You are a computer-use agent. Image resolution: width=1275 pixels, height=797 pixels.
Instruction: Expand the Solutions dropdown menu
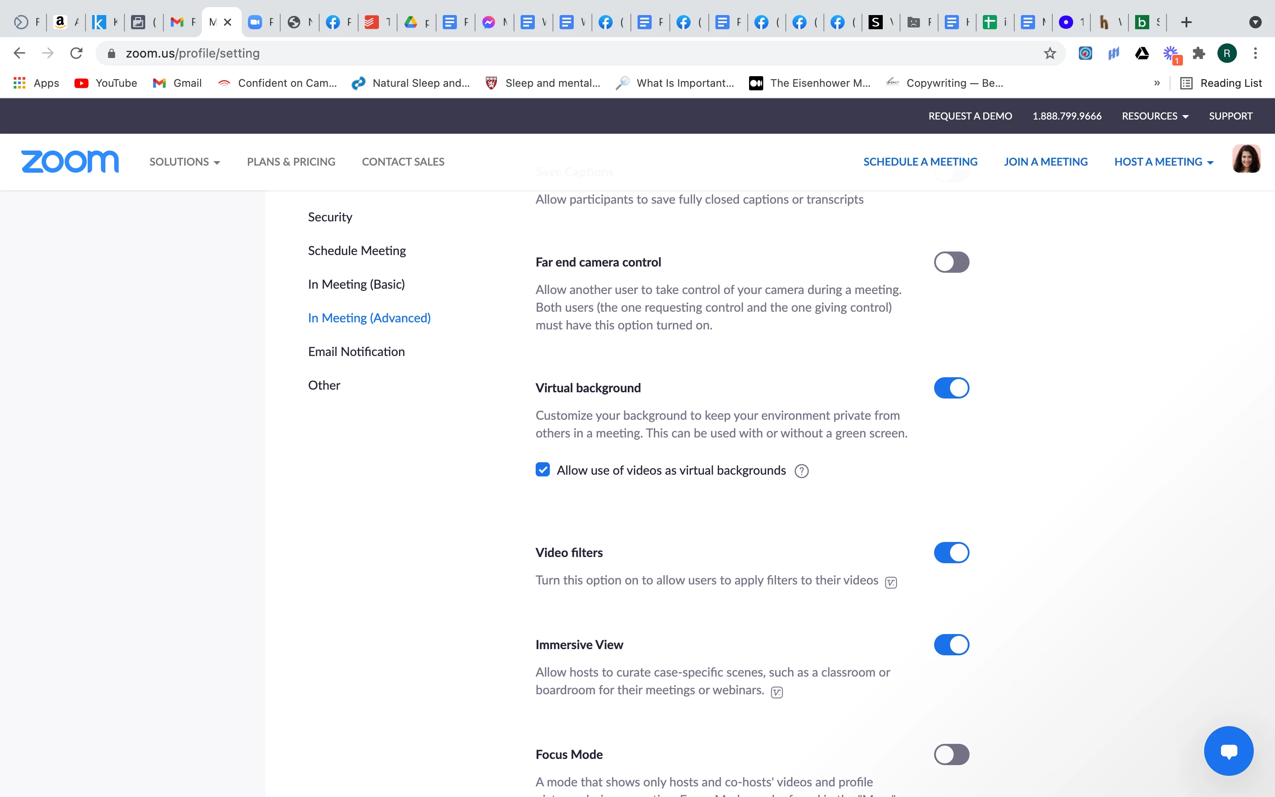(185, 162)
